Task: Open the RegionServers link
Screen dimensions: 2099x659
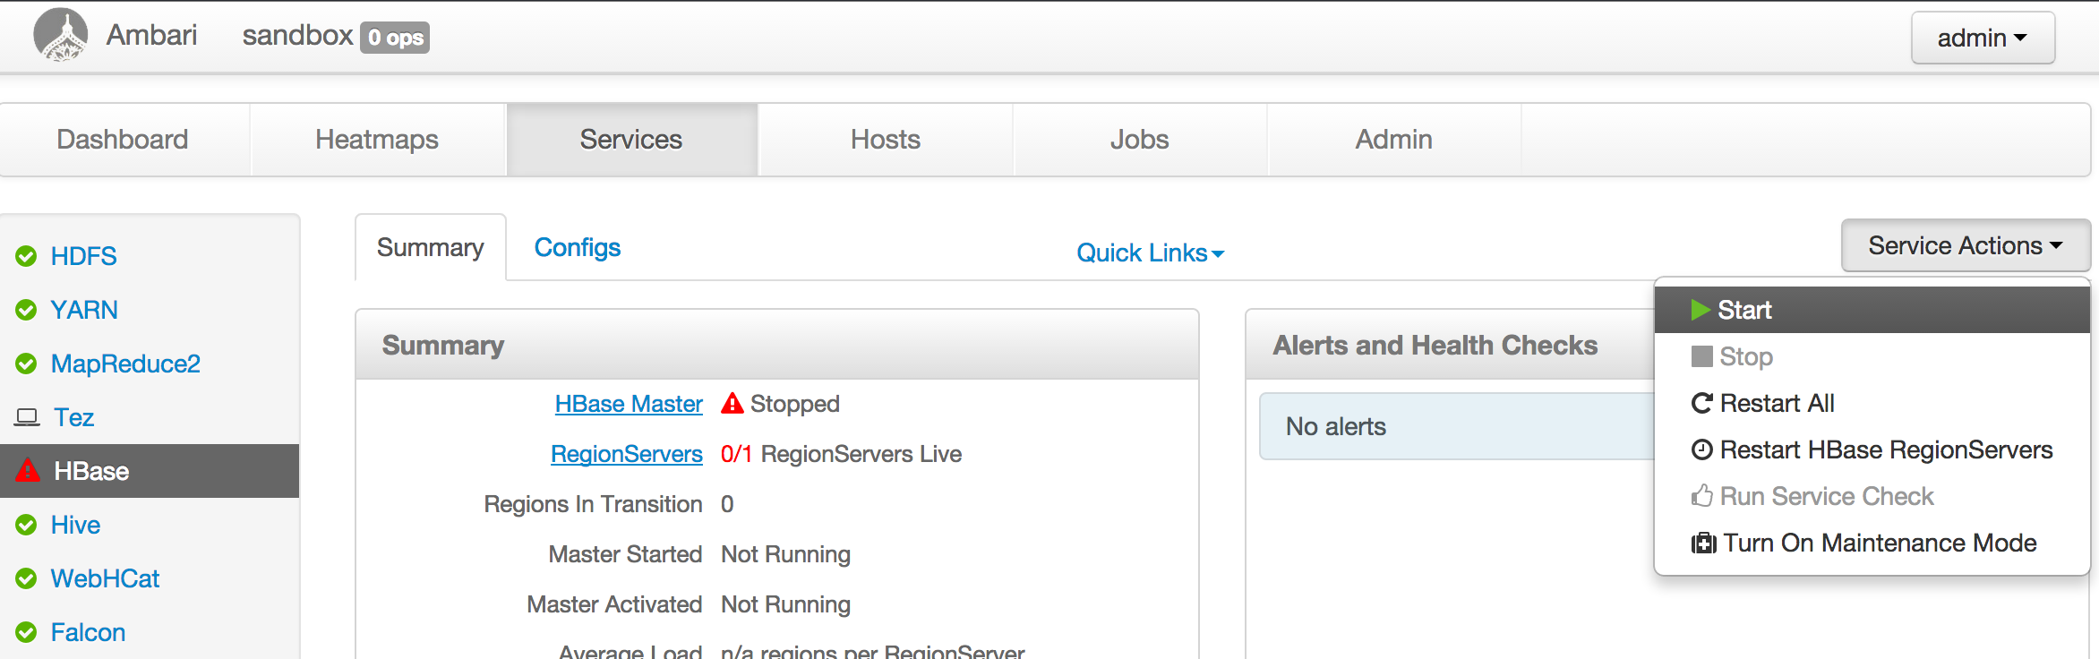Action: (x=627, y=454)
